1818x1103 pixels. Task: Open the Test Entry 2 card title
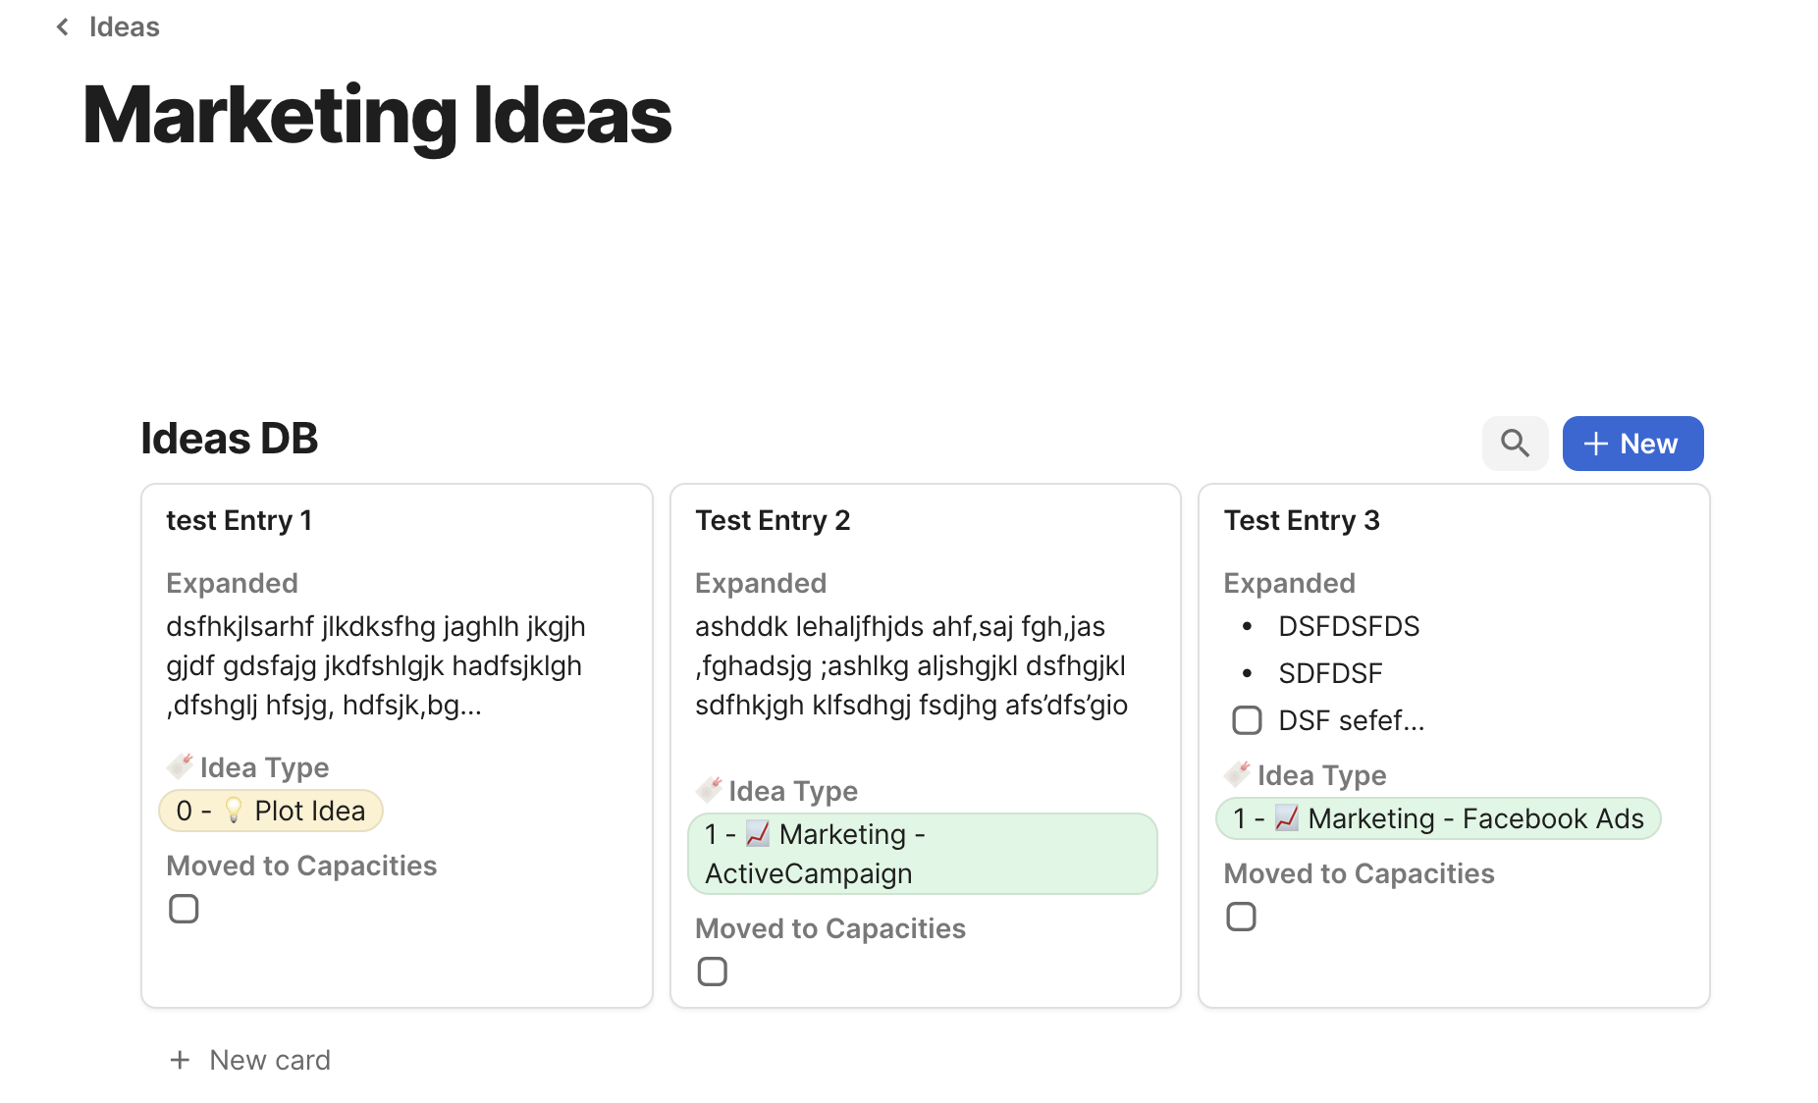tap(773, 520)
